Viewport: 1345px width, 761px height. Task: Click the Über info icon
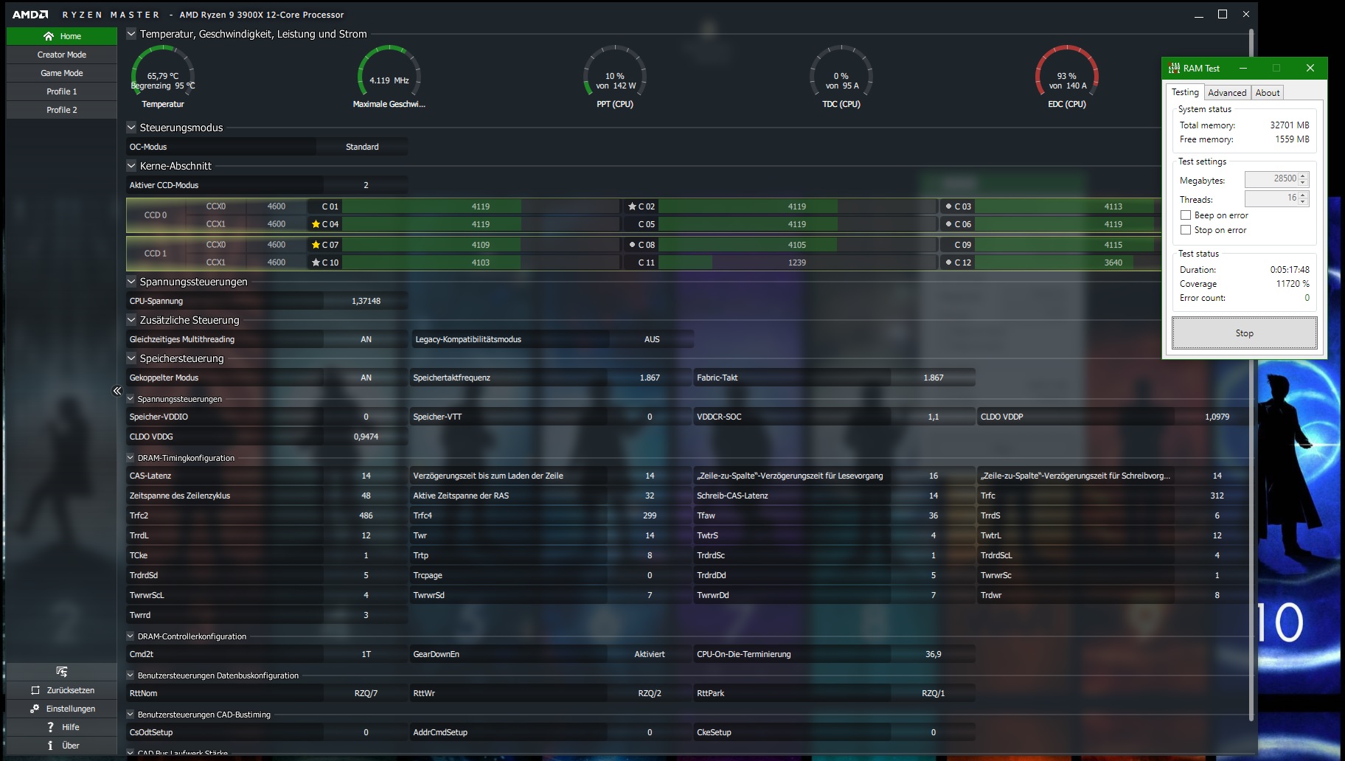tap(50, 746)
